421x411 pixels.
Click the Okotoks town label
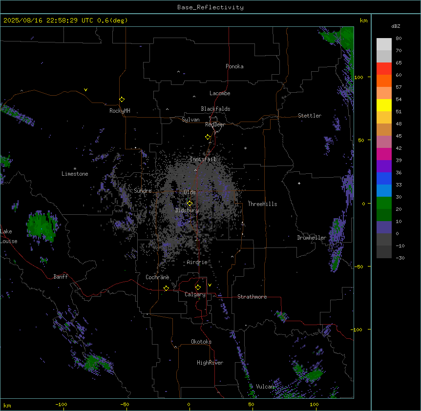tap(201, 342)
